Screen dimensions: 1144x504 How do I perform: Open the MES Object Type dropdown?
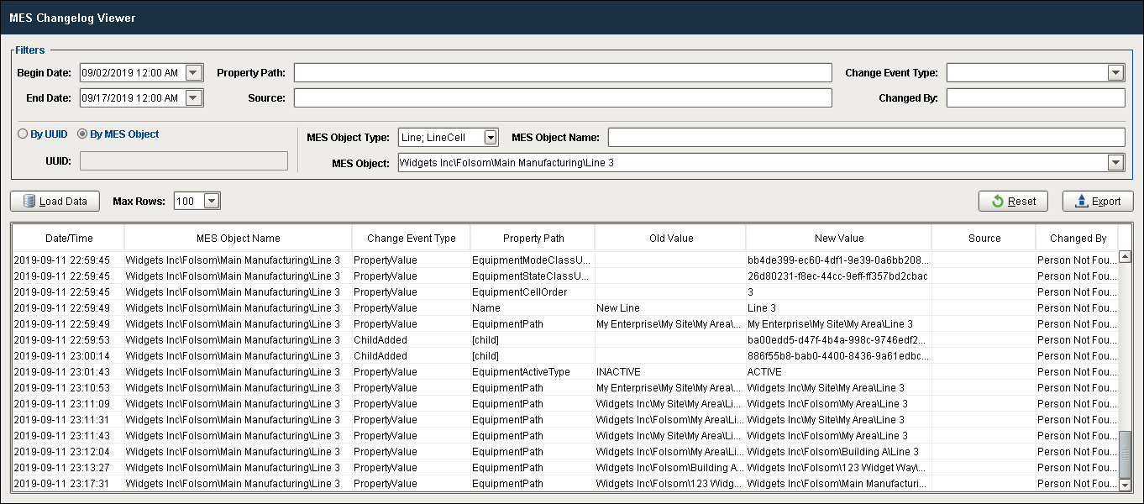(491, 138)
